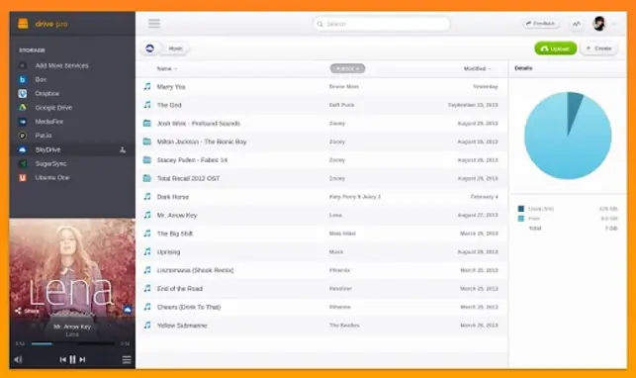The image size is (636, 378).
Task: Click the Mr. Arrow Key title in player
Action: tap(72, 327)
